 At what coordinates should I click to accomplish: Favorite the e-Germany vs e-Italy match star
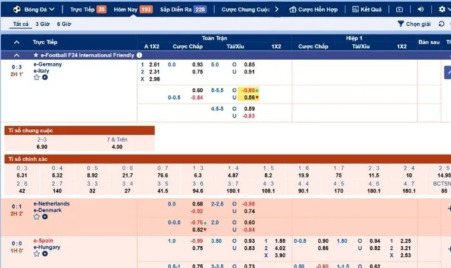(x=36, y=77)
